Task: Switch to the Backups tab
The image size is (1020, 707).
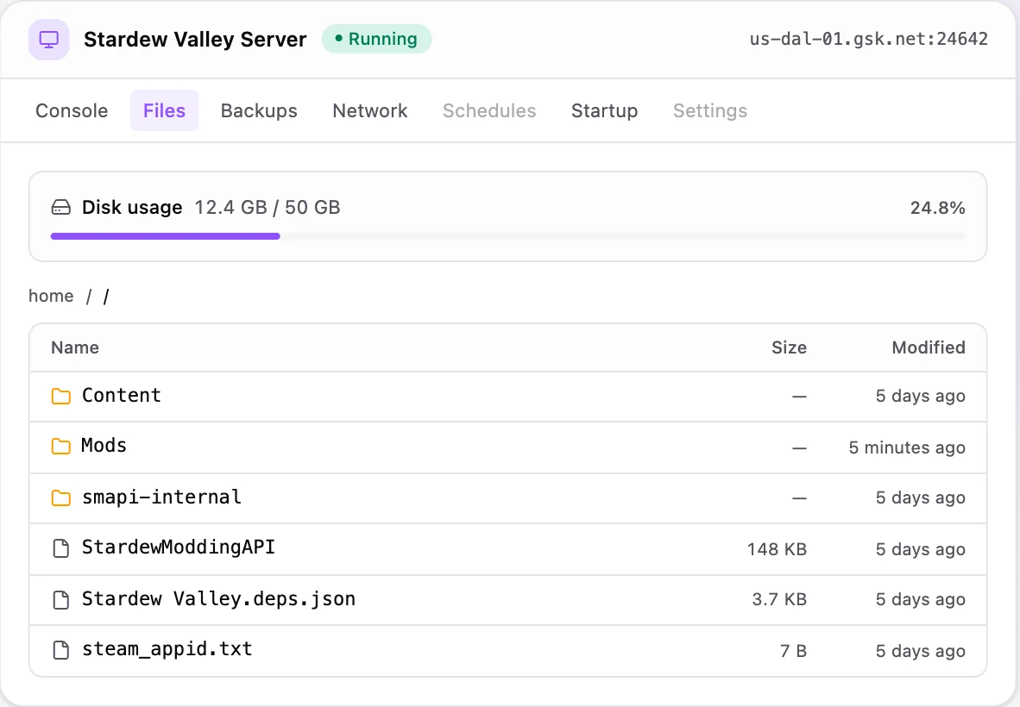Action: [x=259, y=110]
